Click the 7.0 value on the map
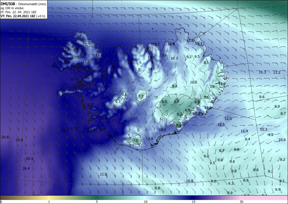The height and width of the screenshot is (204, 288). pos(136,140)
